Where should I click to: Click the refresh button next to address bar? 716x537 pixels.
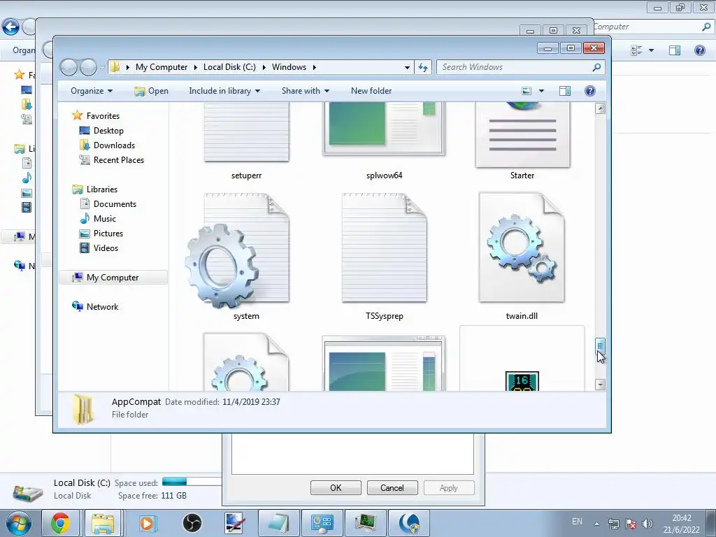pos(423,67)
